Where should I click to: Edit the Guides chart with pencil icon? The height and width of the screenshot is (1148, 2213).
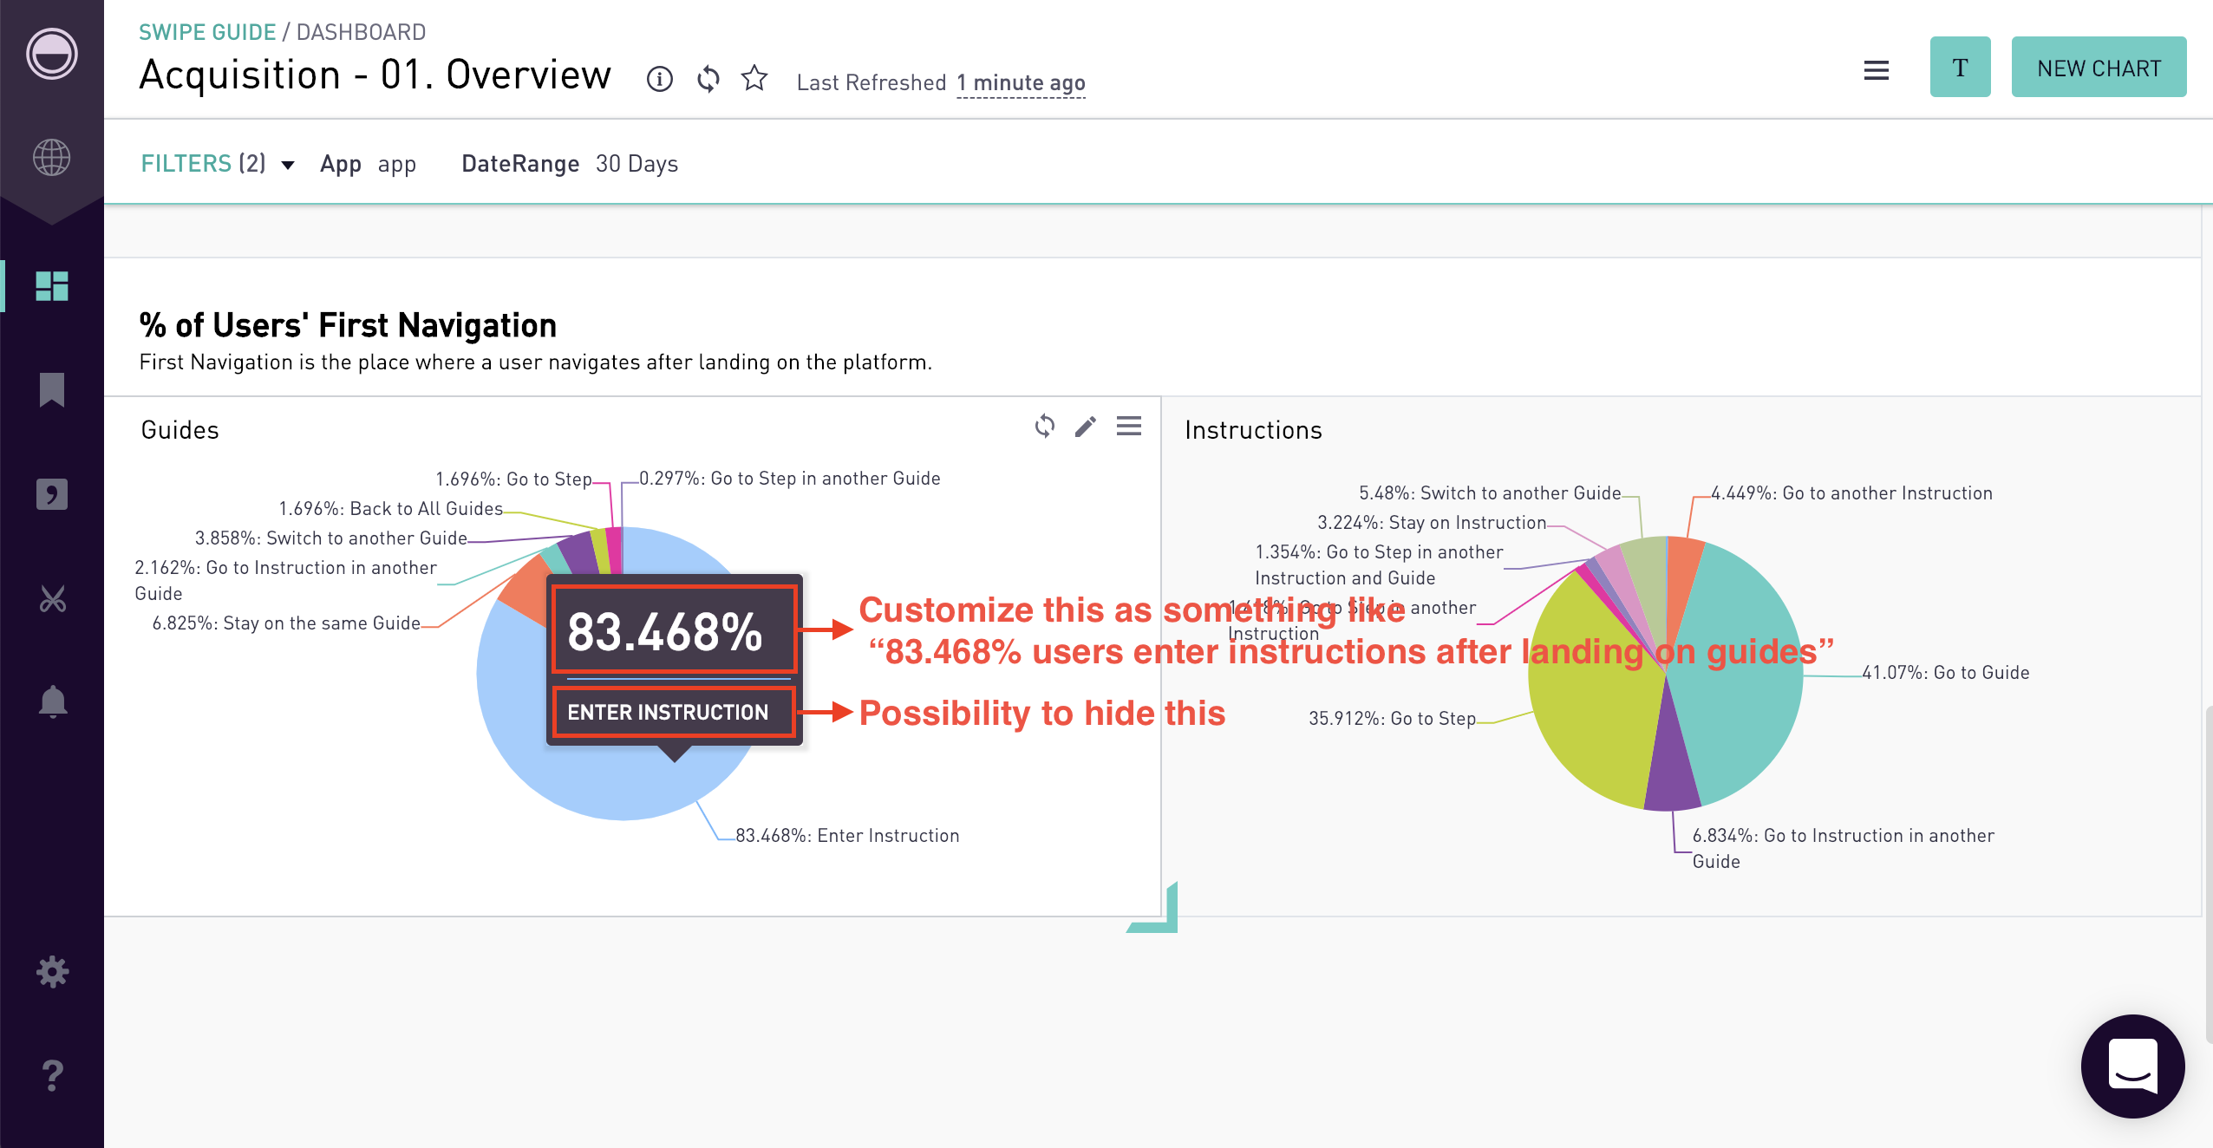[1086, 426]
